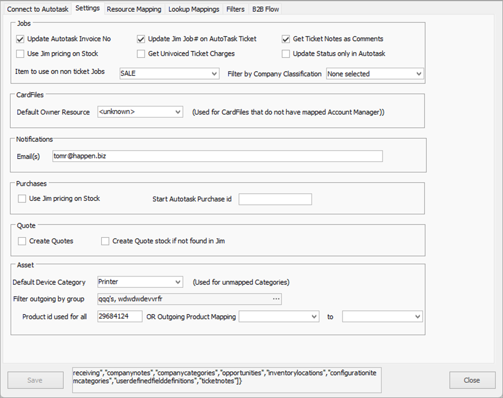Expand Default Device Category dropdown
The height and width of the screenshot is (398, 503).
tap(140, 282)
